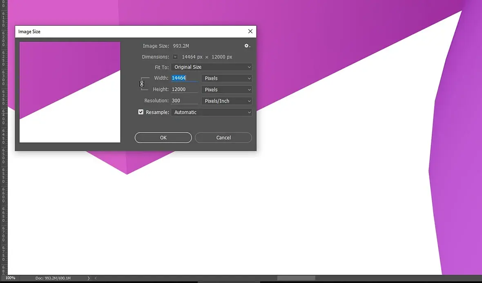482x283 pixels.
Task: Open the status bar info arrow menu
Action: (89, 278)
